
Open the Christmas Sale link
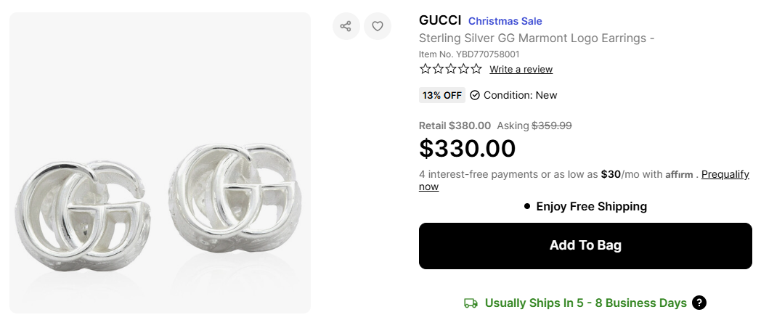pos(505,21)
